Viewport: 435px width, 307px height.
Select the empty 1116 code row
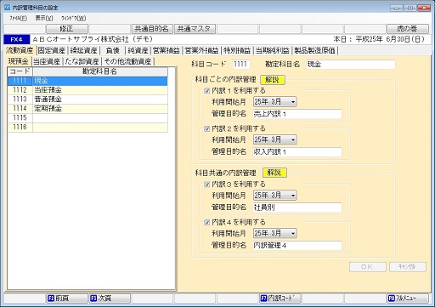point(88,128)
